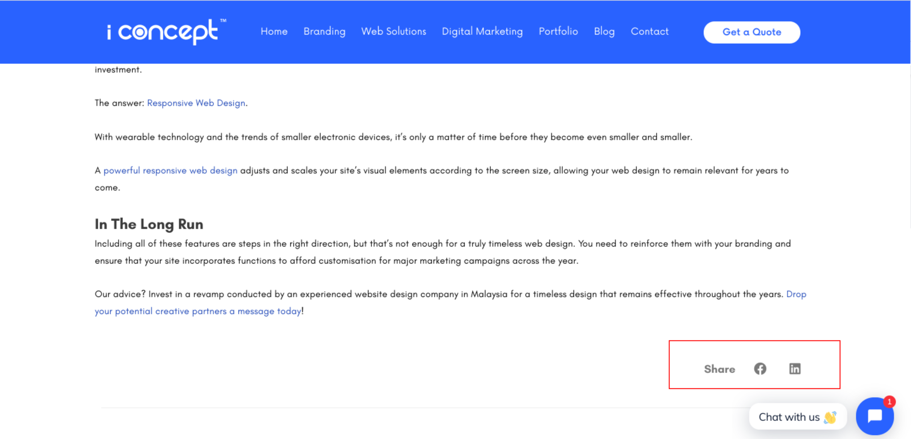Click the In The Long Run heading

coord(149,224)
